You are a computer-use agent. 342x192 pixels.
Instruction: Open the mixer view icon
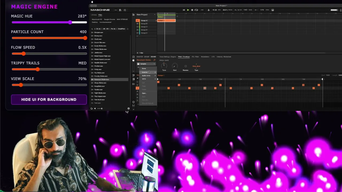pyautogui.click(x=125, y=10)
